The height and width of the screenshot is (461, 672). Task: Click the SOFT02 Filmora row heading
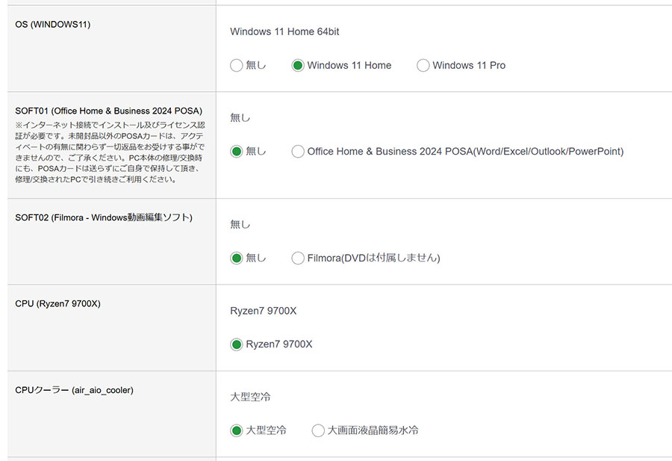[104, 217]
